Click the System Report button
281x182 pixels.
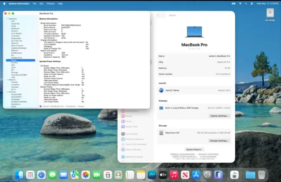(x=194, y=150)
